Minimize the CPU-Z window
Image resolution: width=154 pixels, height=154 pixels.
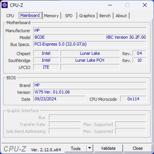(110, 5)
